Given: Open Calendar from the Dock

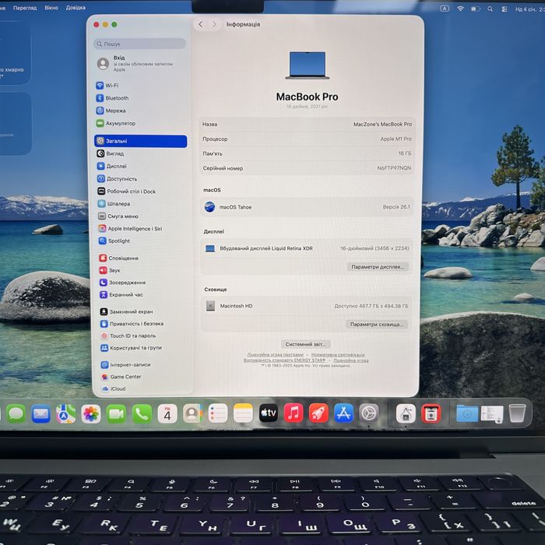Looking at the screenshot, I should click(x=167, y=413).
